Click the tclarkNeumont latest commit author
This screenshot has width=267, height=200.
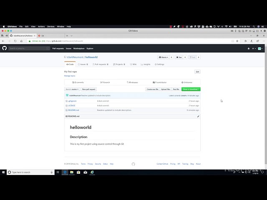click(x=75, y=95)
